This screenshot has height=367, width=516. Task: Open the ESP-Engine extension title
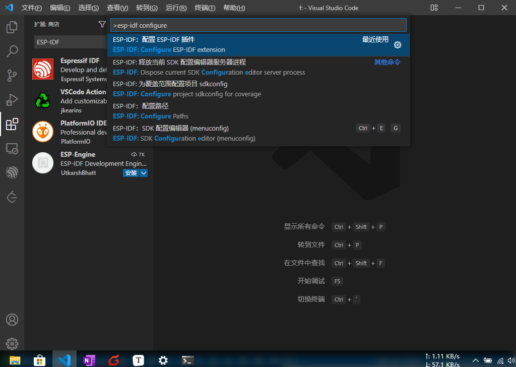click(x=78, y=154)
